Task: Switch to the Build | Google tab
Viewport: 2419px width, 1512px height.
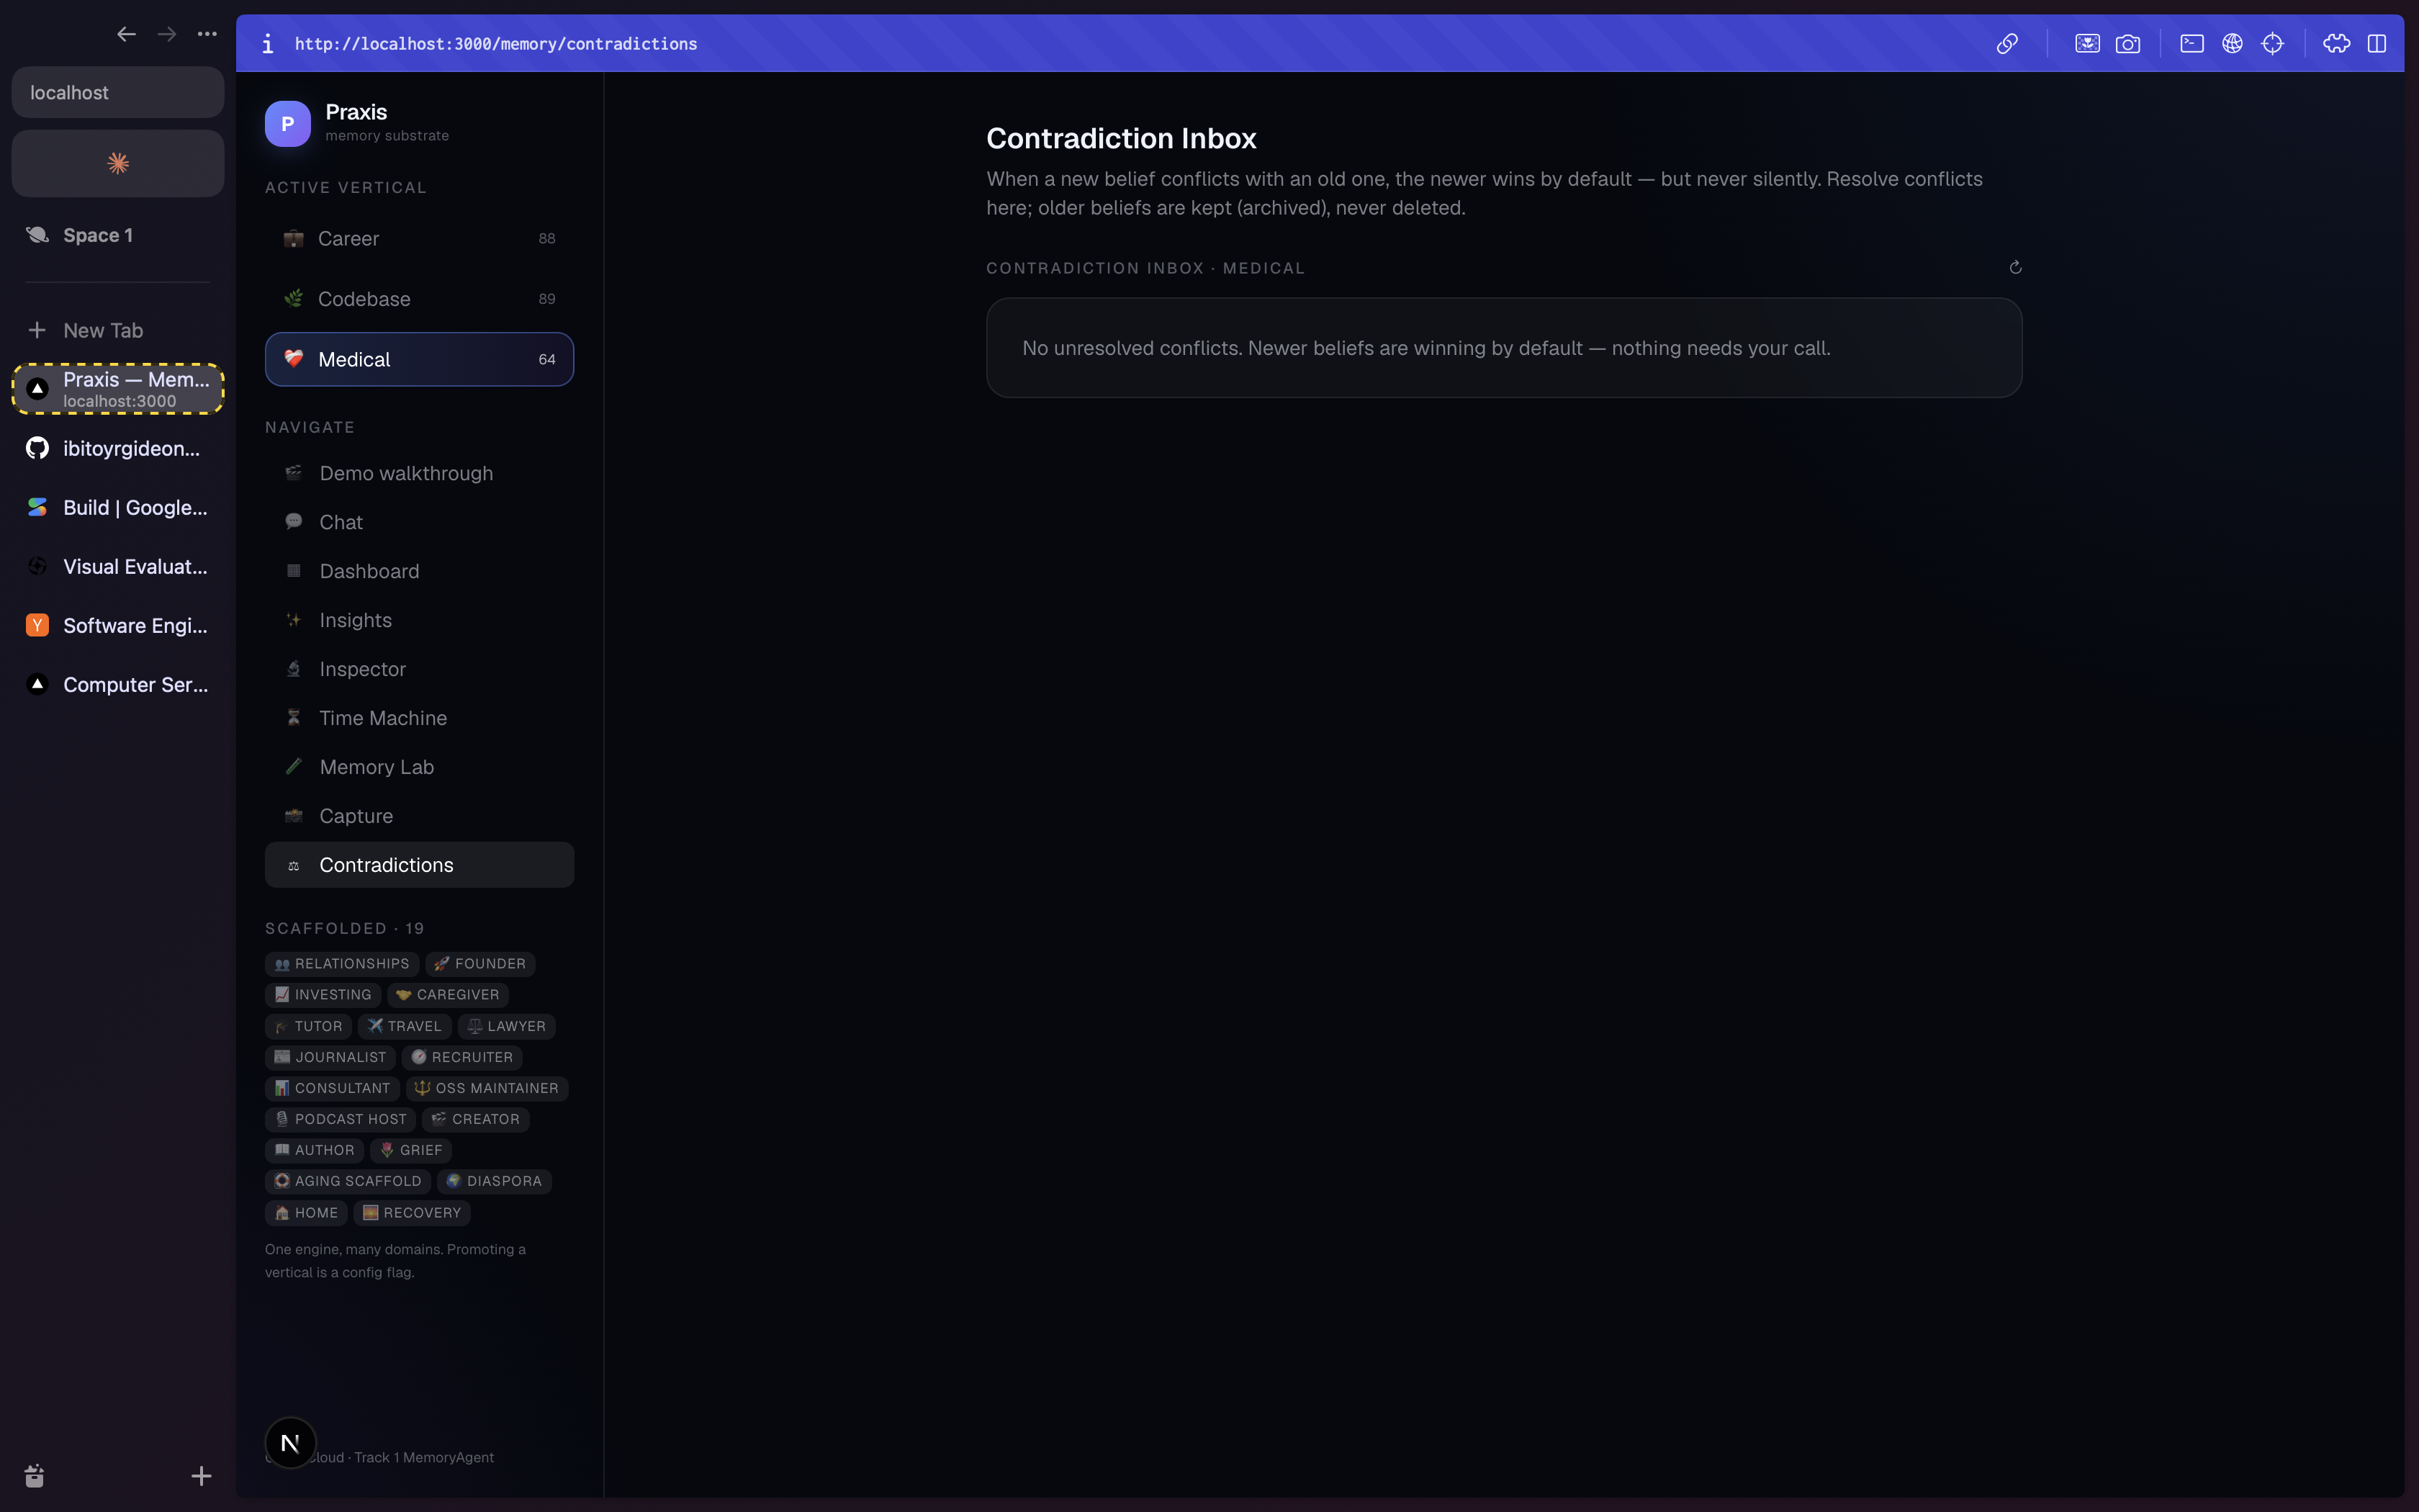Action: tap(118, 507)
